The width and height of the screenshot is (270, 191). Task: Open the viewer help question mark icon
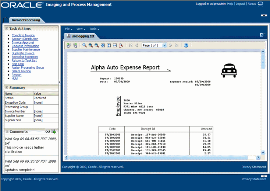point(186,45)
